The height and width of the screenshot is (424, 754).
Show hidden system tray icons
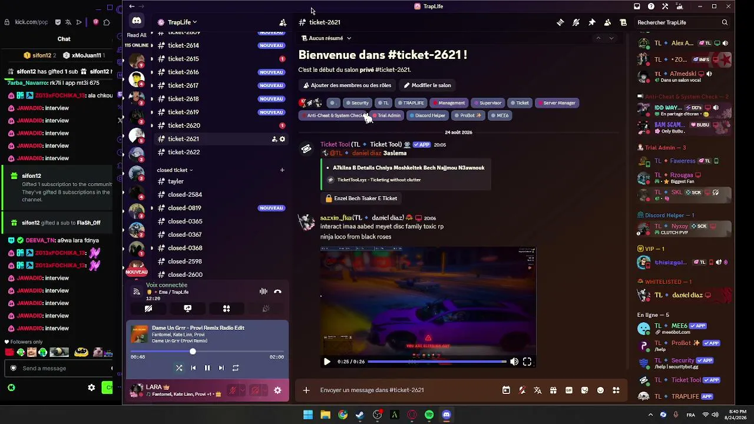click(650, 415)
